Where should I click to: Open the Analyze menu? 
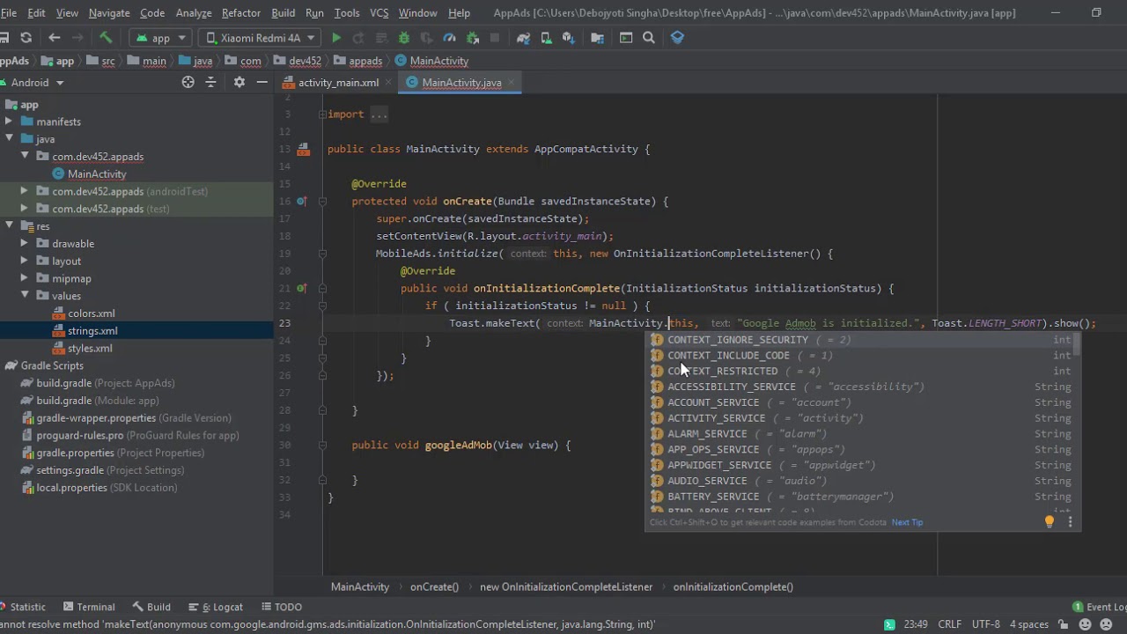click(193, 13)
